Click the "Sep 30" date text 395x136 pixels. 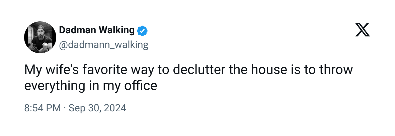coord(82,108)
